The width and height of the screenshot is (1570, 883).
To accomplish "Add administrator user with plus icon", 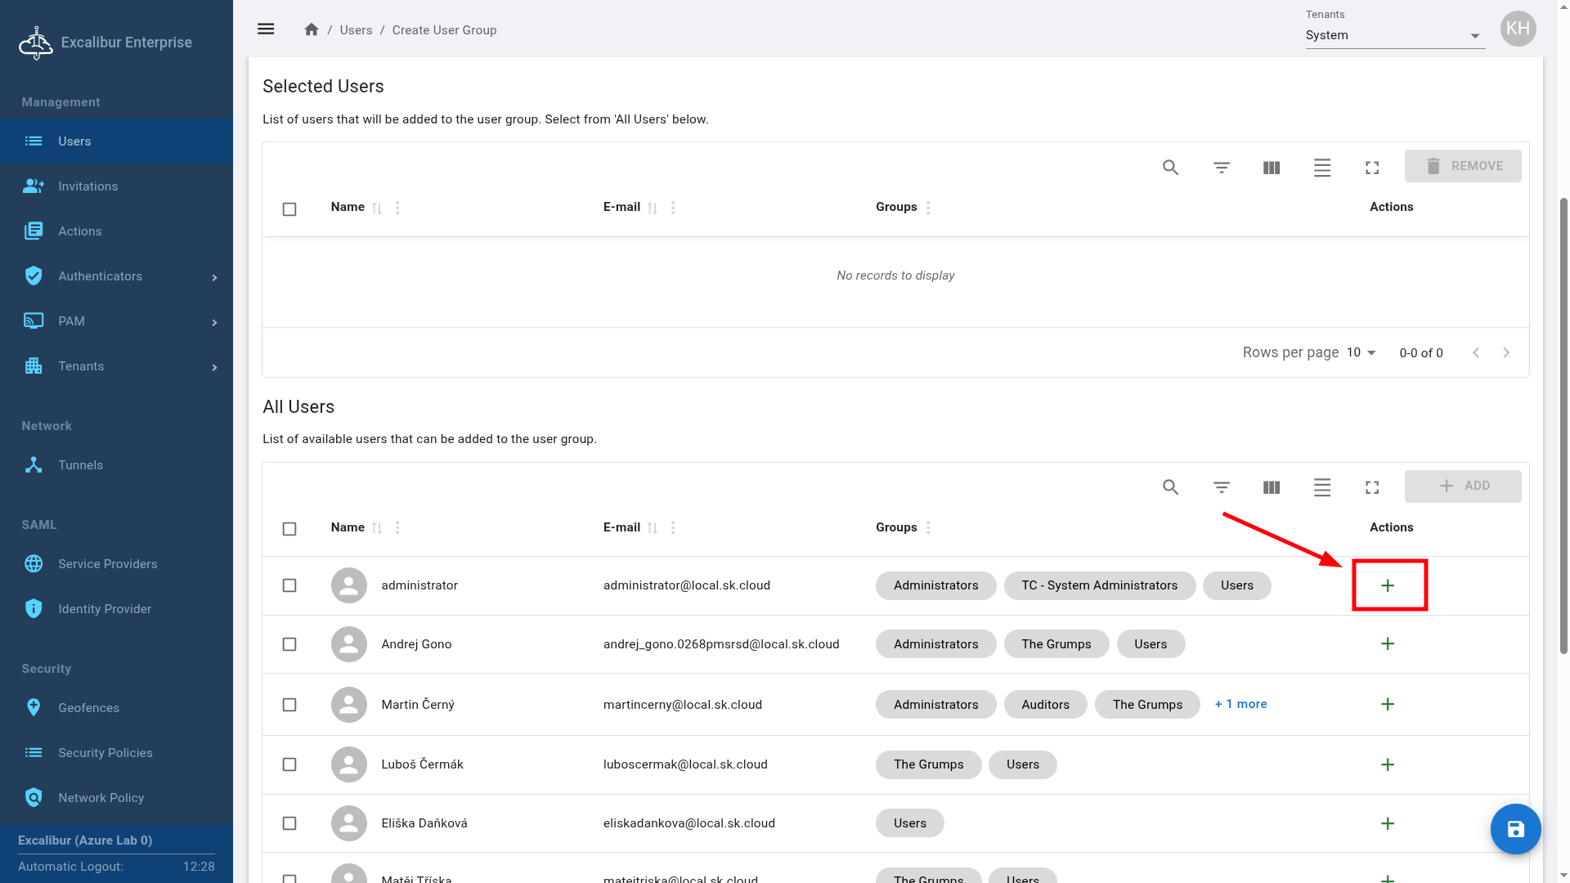I will pos(1388,585).
